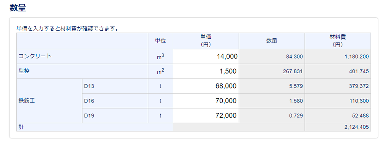Click the 単価(円) column header
The image size is (382, 142).
point(206,41)
